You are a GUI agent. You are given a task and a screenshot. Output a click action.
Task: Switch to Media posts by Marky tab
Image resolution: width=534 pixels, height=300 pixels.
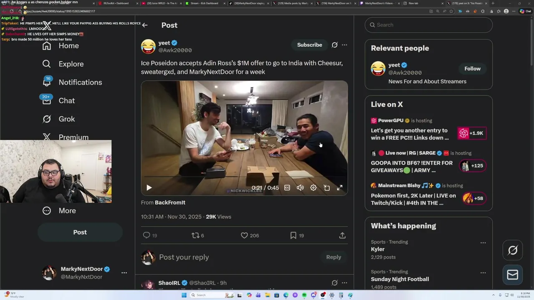pos(292,3)
